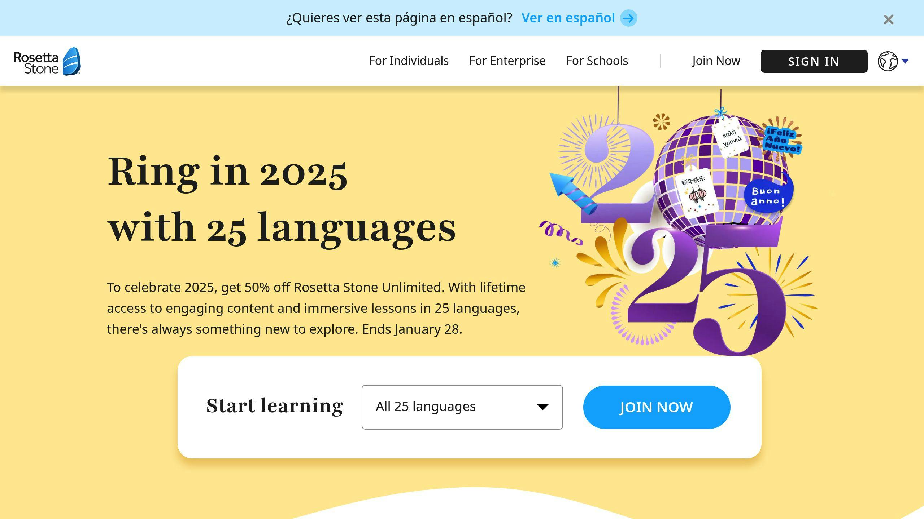Open the For Enterprise menu
Screen dimensions: 924x519
click(507, 61)
